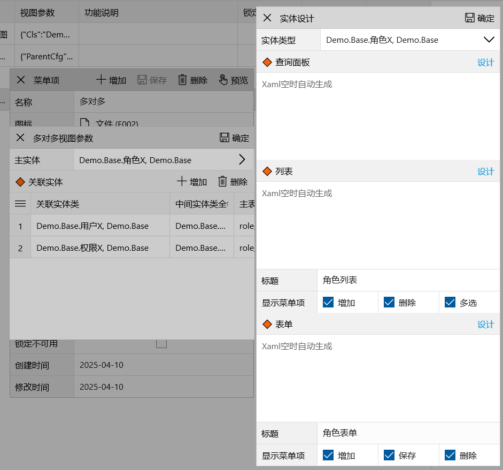This screenshot has height=470, width=503.
Task: Uncheck 多选 in list menu items
Action: 450,302
